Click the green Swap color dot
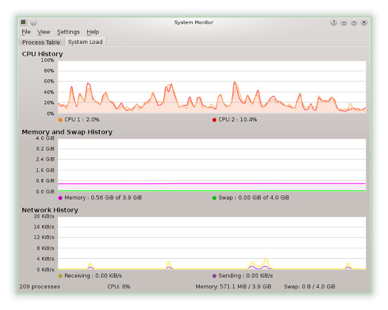 (x=215, y=198)
